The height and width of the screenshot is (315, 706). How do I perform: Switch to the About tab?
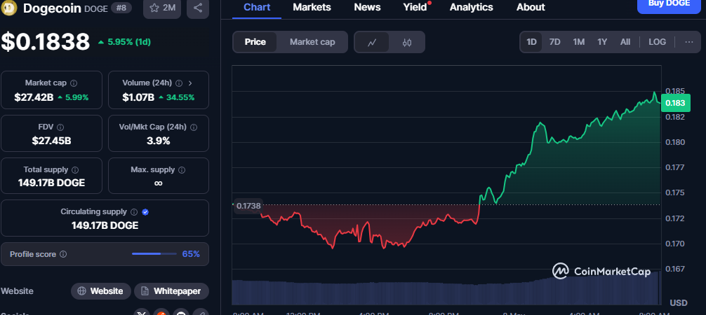point(531,8)
